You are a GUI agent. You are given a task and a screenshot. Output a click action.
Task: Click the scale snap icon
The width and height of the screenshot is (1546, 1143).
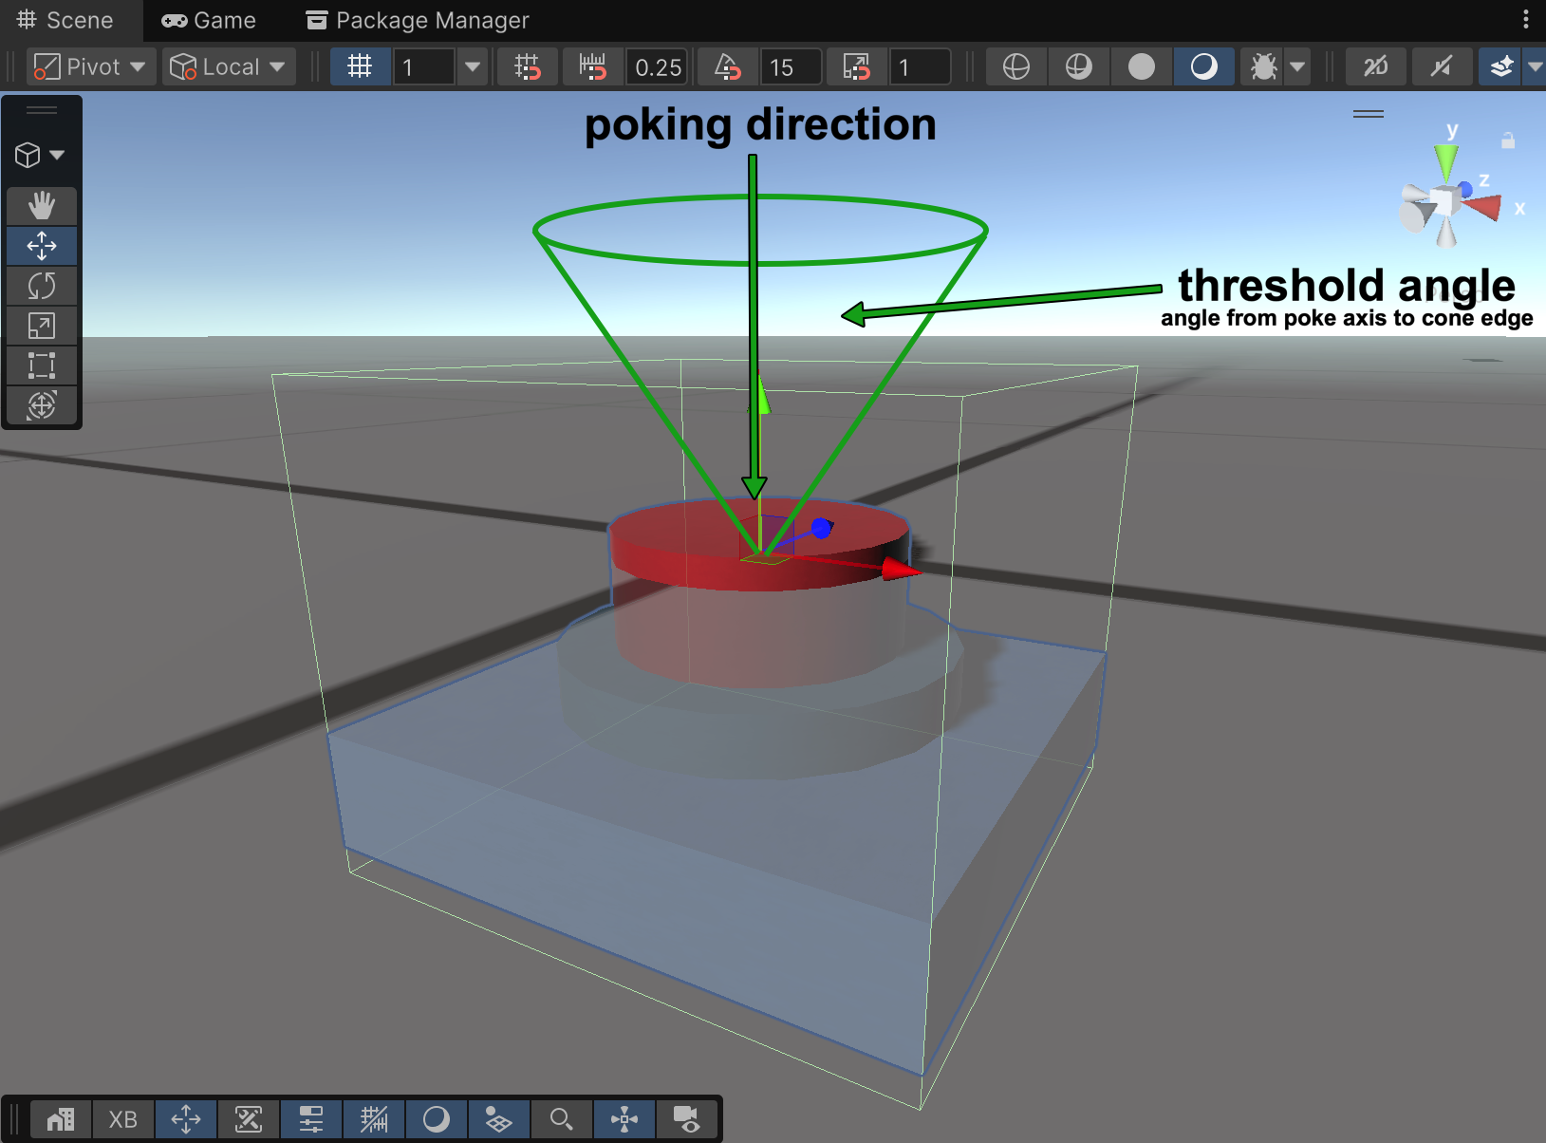point(856,66)
